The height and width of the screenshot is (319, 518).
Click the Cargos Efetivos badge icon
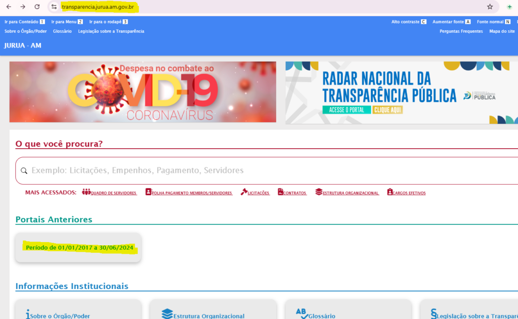[x=390, y=192]
